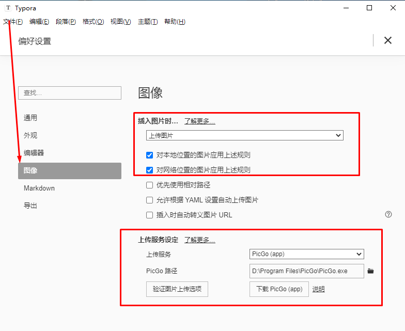The height and width of the screenshot is (331, 405).
Task: Enable 优先使用相对路径 checkbox
Action: click(150, 185)
